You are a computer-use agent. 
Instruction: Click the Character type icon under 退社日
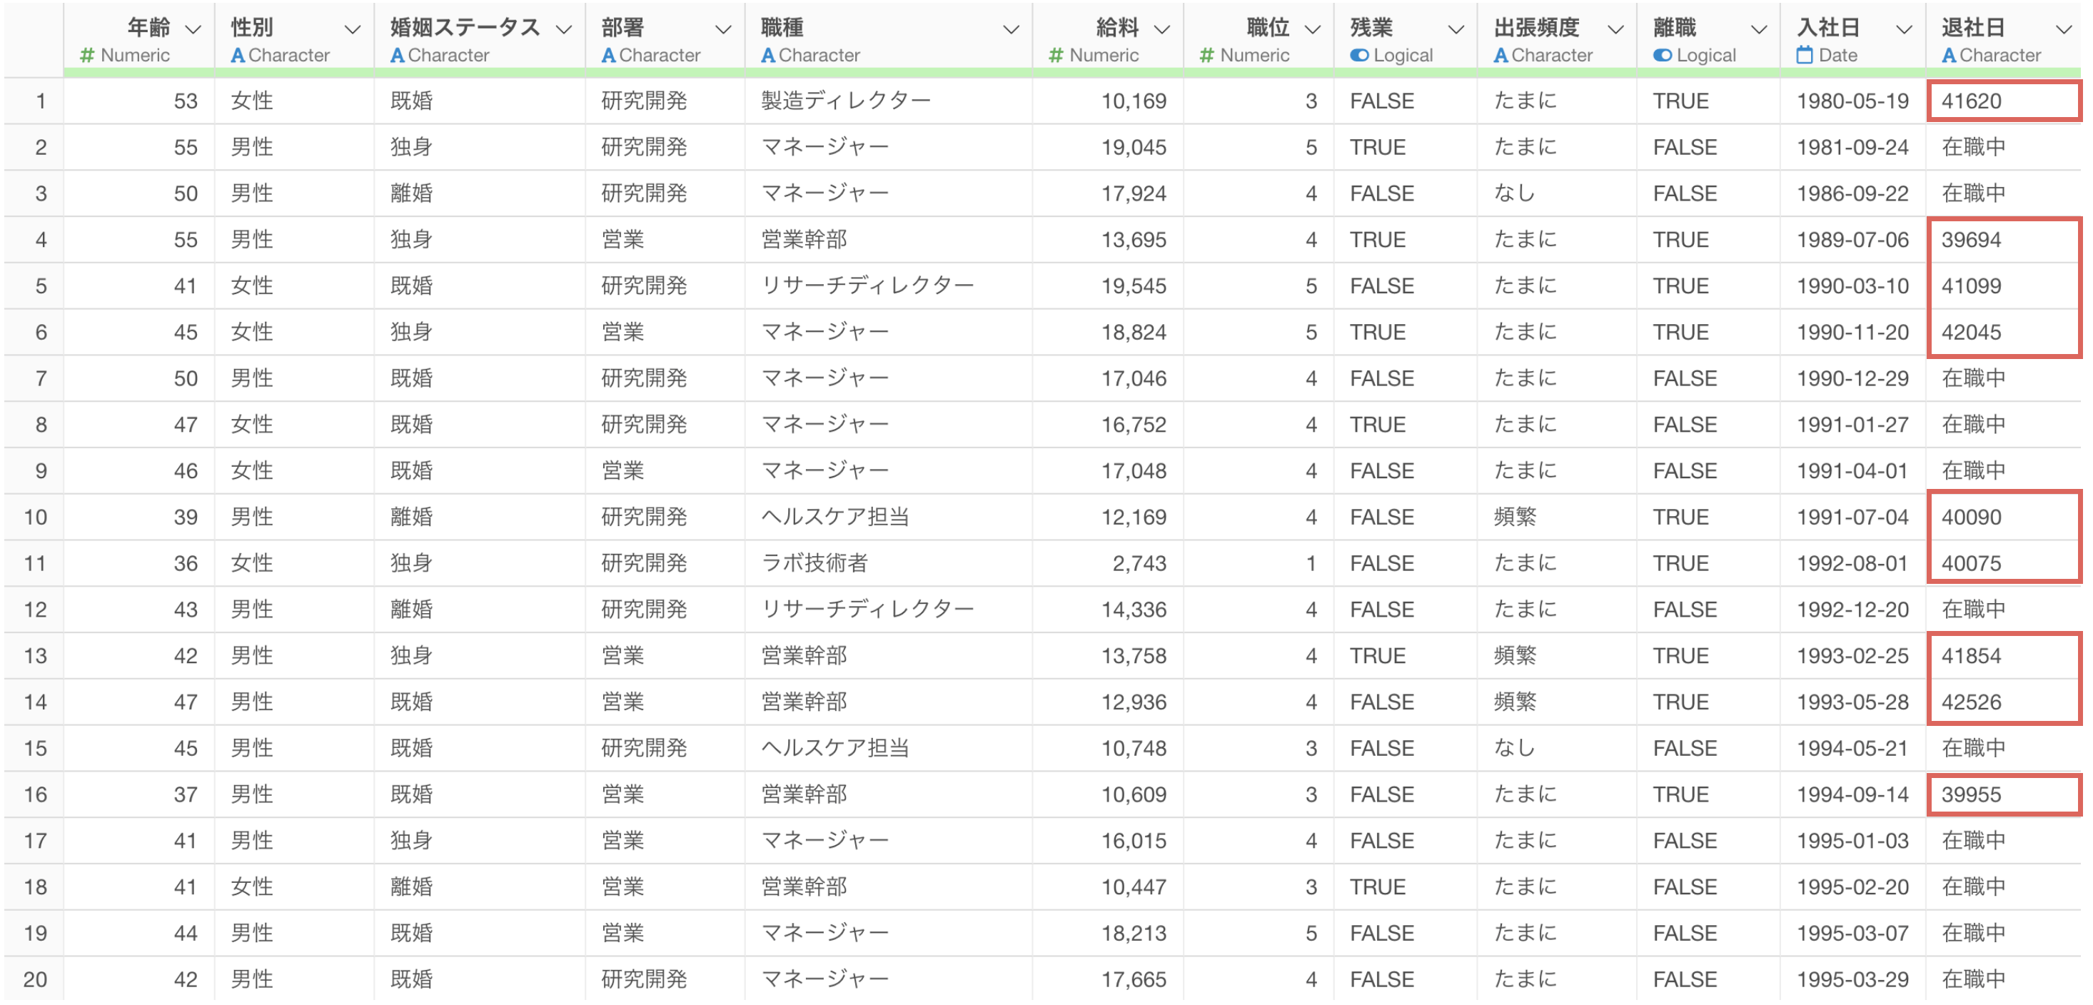coord(1948,55)
